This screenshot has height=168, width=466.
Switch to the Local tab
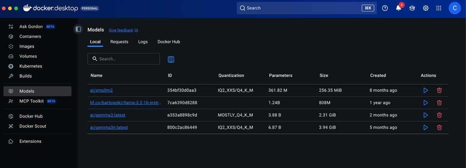click(95, 42)
